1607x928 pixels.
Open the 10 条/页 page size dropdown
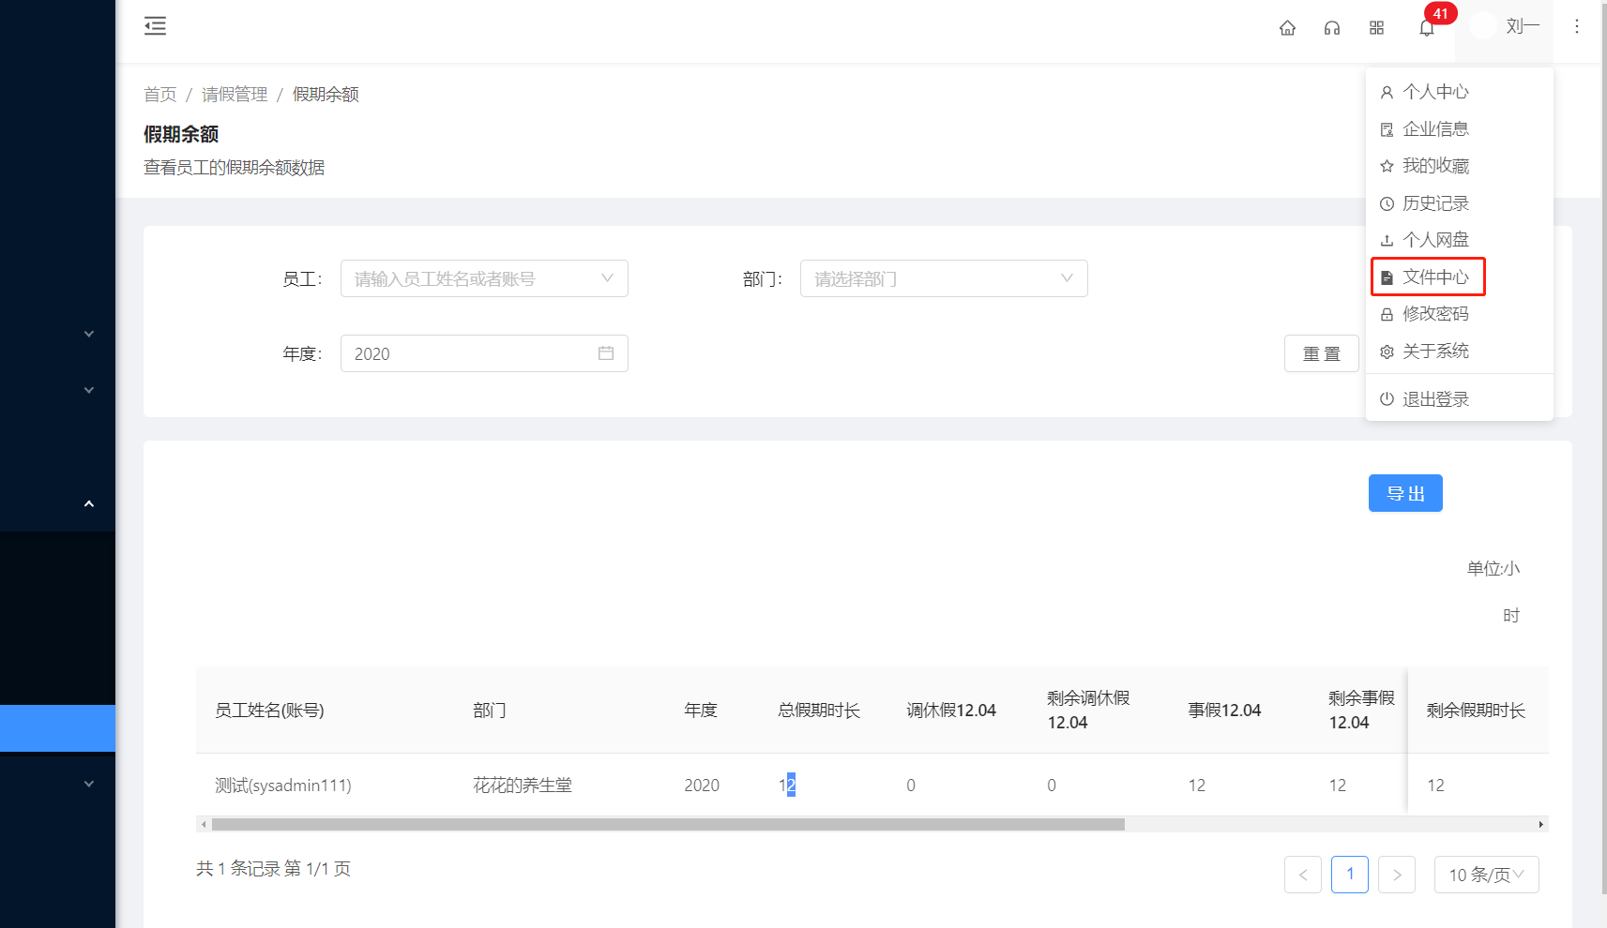(x=1486, y=875)
